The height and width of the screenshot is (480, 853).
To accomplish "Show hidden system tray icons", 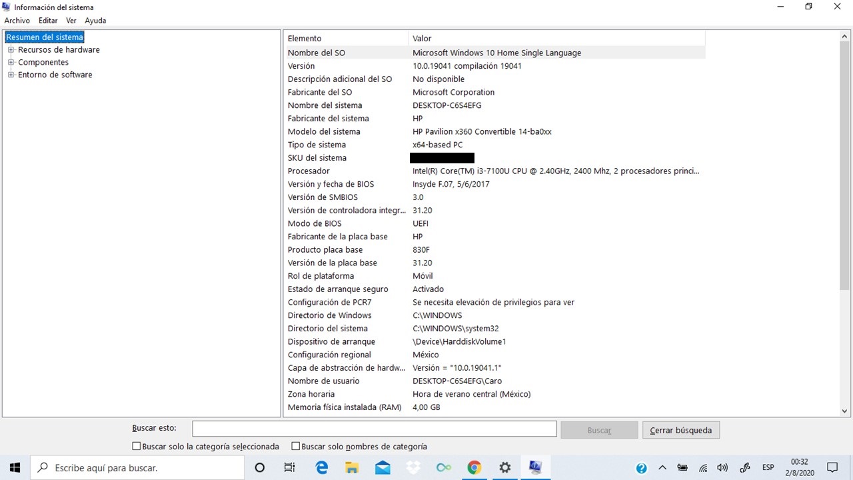I will tap(662, 468).
